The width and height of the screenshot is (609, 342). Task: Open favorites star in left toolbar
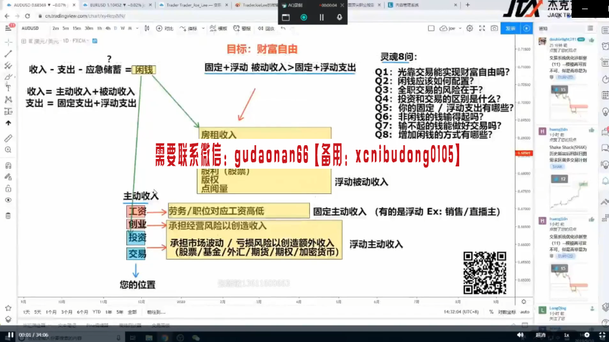8,308
